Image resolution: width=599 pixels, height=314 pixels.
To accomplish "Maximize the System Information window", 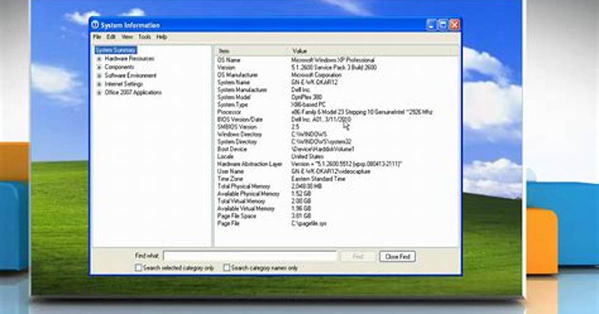I will (443, 25).
